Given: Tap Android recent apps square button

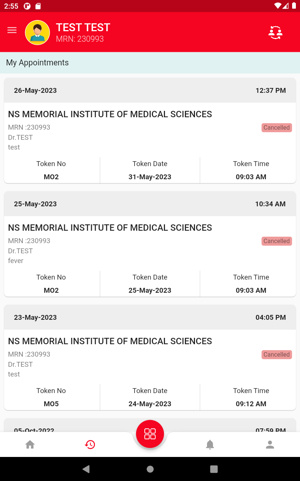Looking at the screenshot, I should tap(214, 469).
